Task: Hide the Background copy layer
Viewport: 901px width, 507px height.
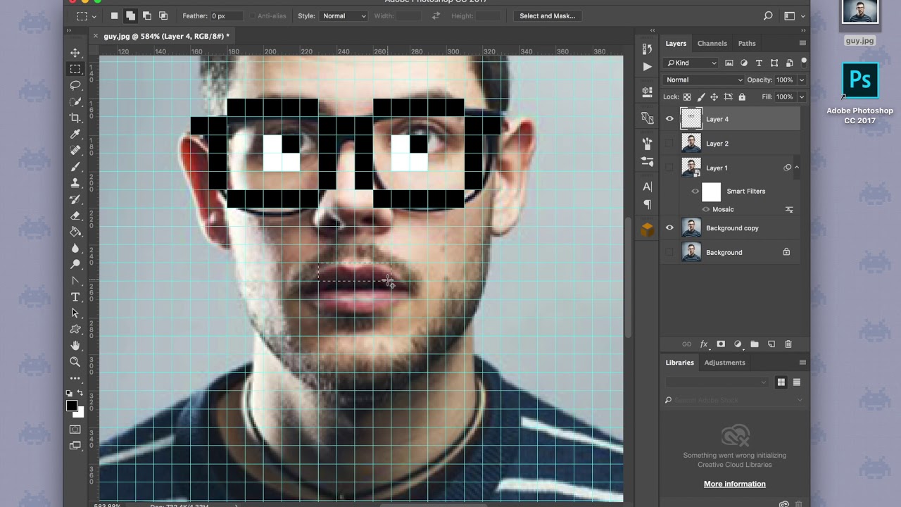Action: pyautogui.click(x=669, y=228)
